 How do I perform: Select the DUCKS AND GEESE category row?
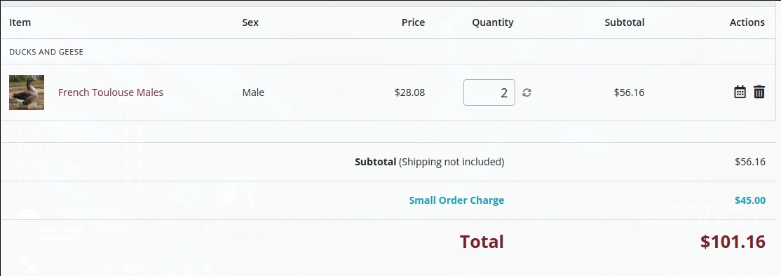pos(388,52)
